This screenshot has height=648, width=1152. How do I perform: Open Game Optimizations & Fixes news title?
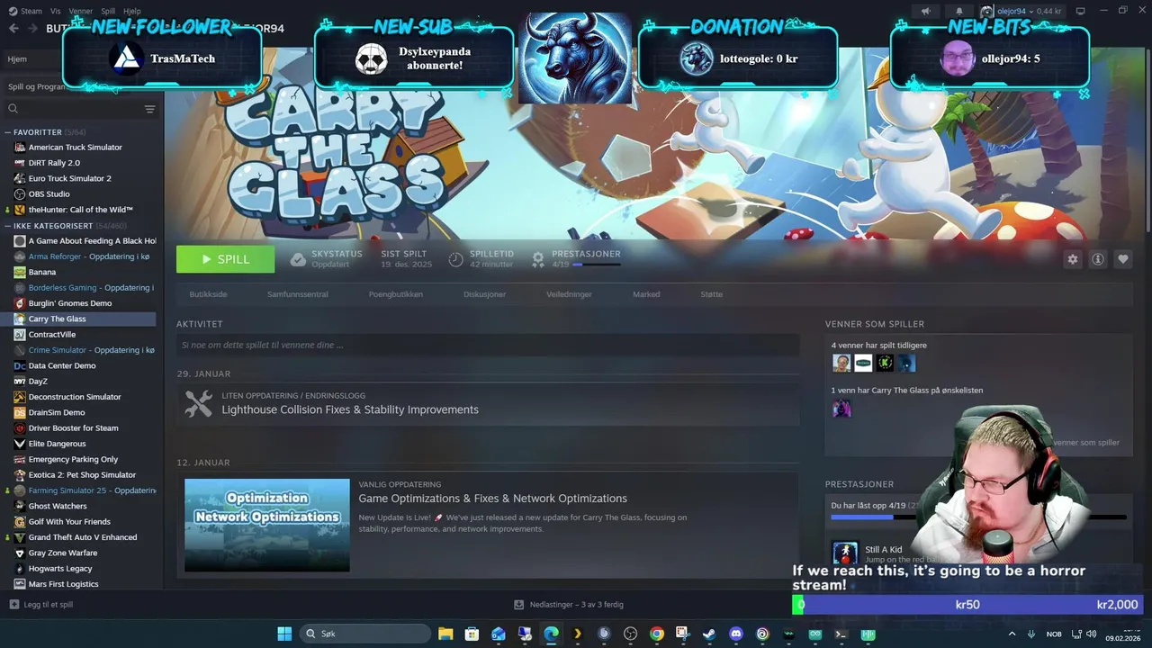point(492,499)
